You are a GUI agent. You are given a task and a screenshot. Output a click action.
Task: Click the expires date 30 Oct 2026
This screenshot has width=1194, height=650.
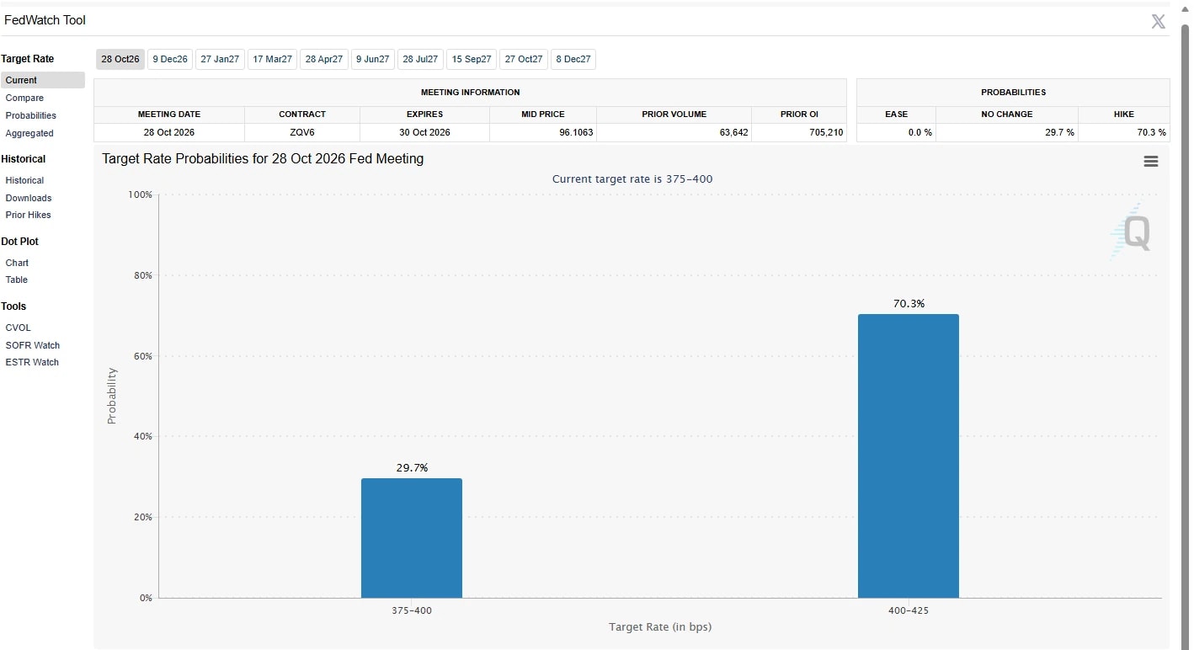[x=424, y=132]
